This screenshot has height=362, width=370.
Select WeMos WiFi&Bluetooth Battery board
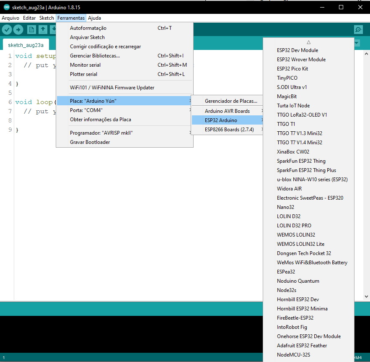[309, 262]
